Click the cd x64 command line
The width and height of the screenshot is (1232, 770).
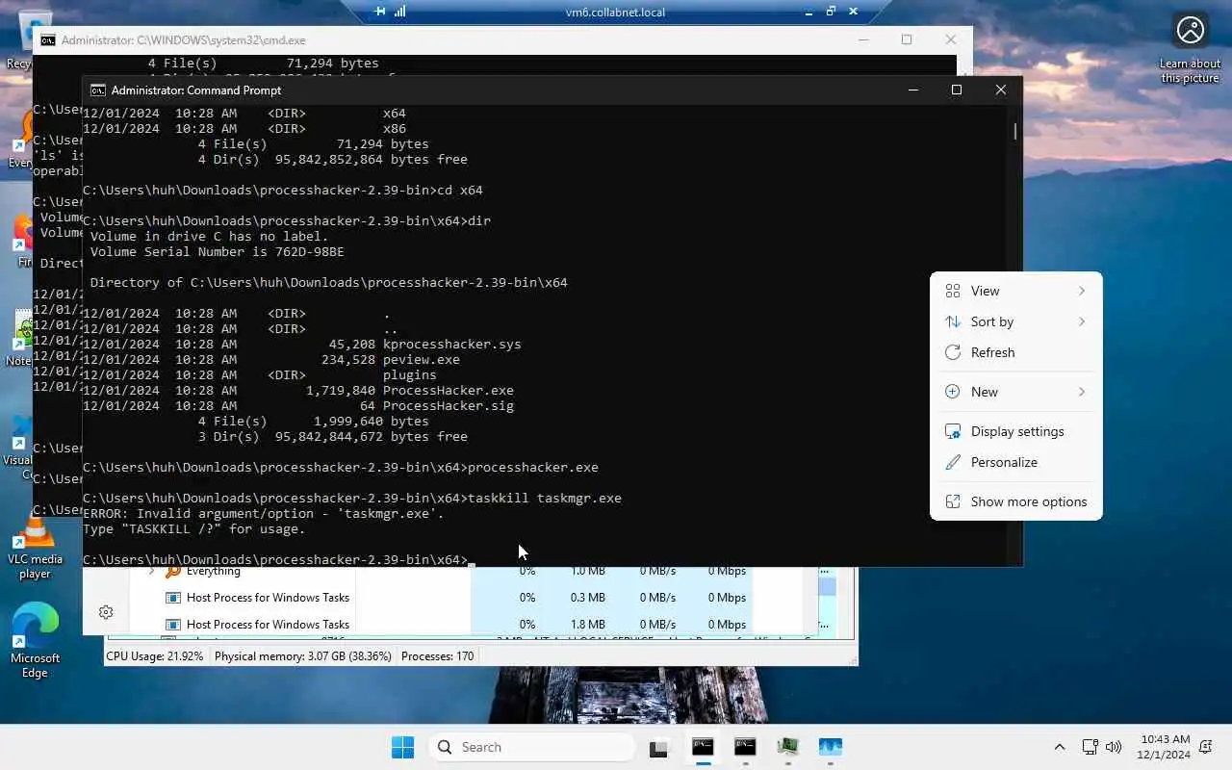tap(283, 190)
